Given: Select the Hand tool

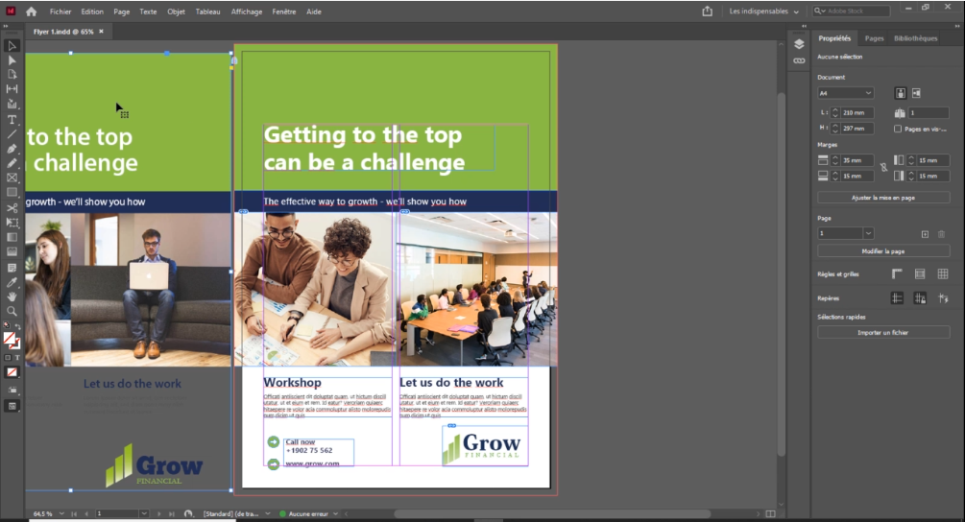Looking at the screenshot, I should tap(12, 297).
